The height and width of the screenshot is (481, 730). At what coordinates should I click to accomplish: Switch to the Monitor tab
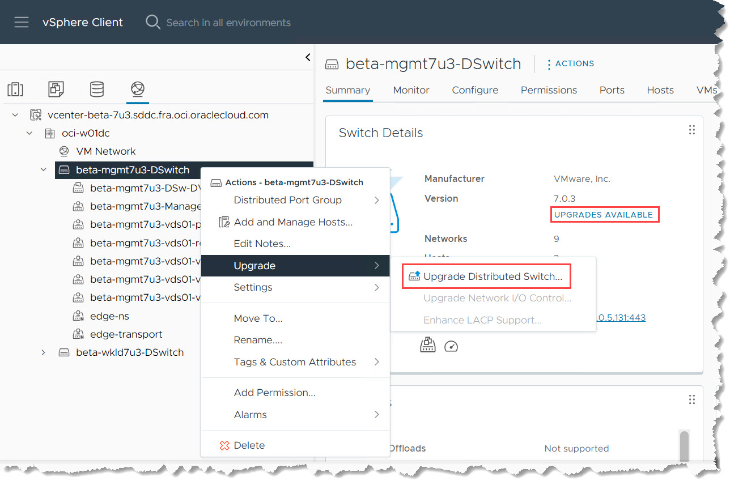[411, 90]
